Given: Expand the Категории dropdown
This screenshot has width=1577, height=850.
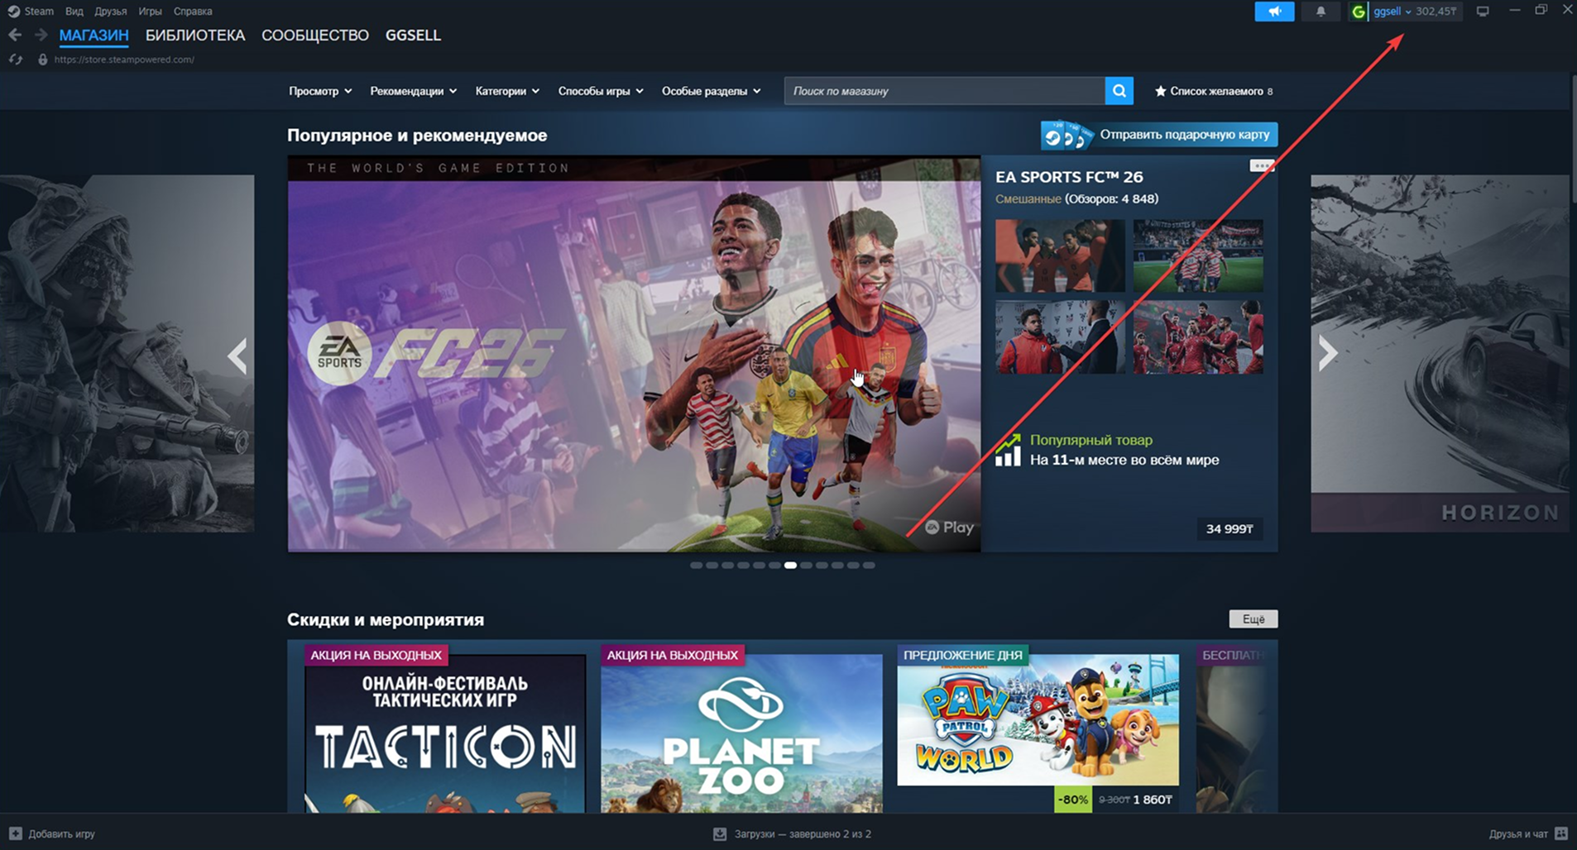Looking at the screenshot, I should coord(507,91).
